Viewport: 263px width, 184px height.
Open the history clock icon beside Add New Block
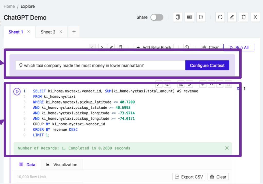pyautogui.click(x=186, y=47)
